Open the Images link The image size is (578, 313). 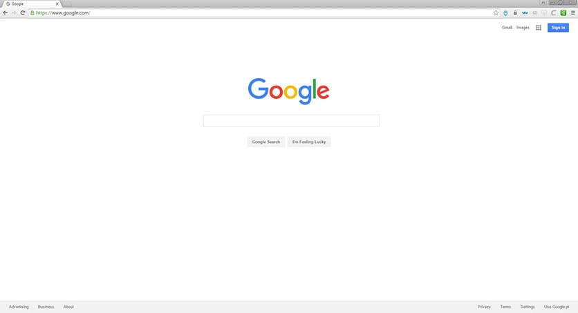(523, 28)
